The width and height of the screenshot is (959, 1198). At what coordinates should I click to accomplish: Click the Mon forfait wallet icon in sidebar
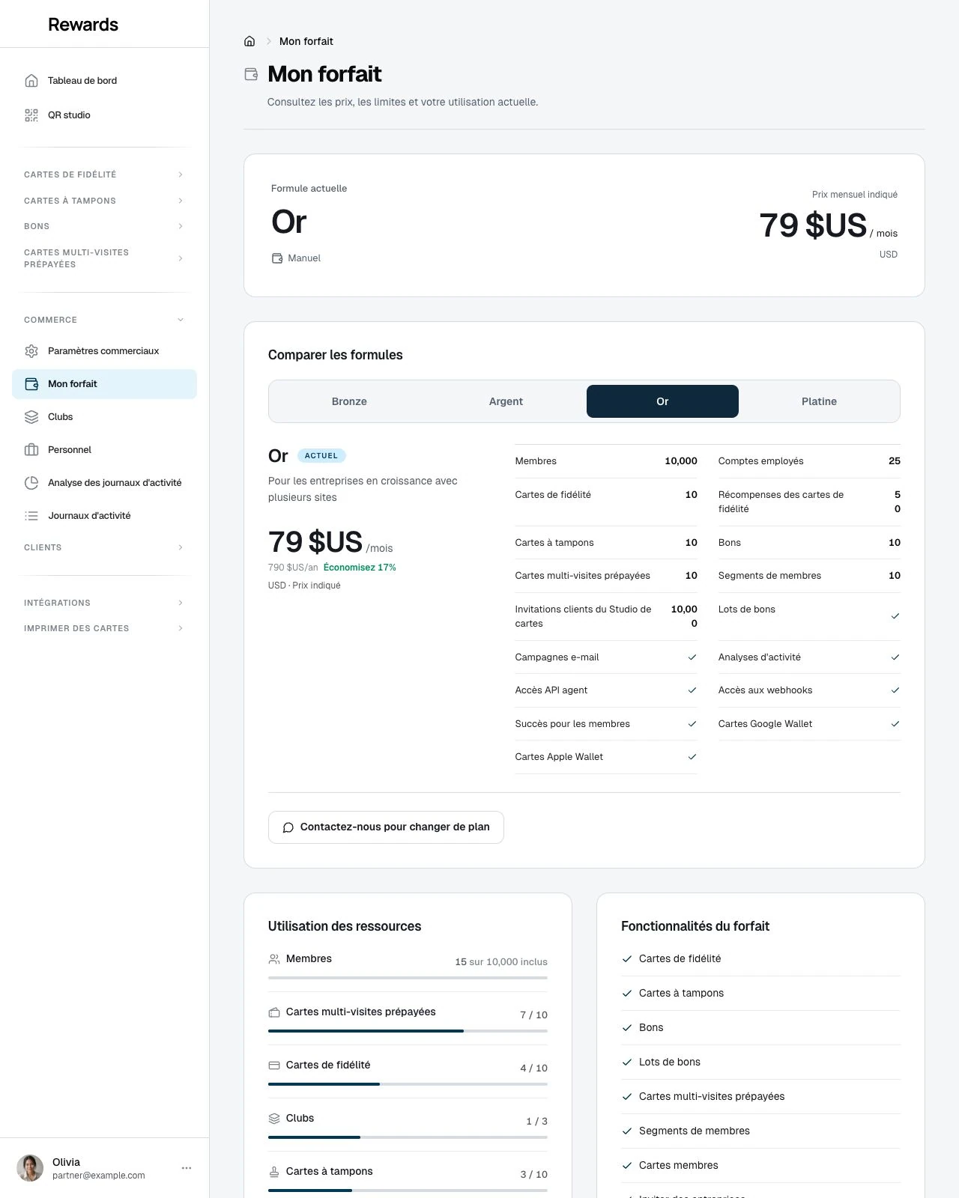tap(31, 384)
